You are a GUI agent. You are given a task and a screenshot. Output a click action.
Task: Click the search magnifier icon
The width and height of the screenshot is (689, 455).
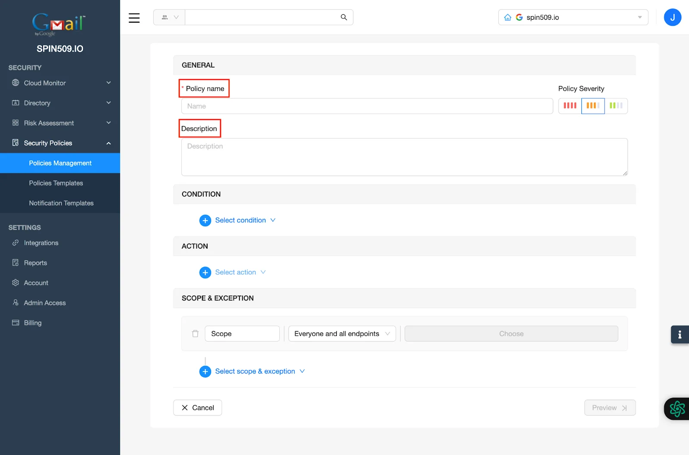343,17
